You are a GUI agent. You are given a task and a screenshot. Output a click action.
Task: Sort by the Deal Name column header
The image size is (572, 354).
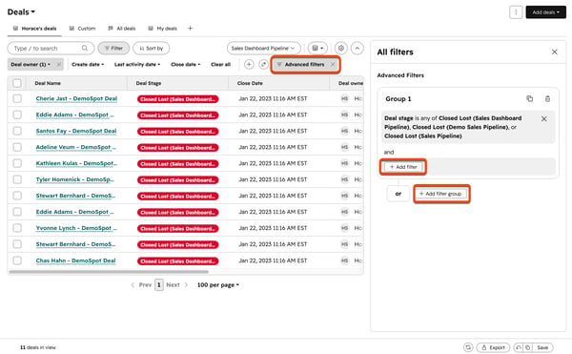48,83
